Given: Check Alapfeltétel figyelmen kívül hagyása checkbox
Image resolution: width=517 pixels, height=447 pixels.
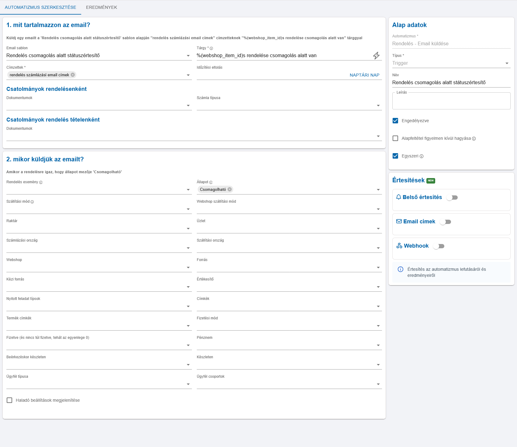Looking at the screenshot, I should coord(395,138).
